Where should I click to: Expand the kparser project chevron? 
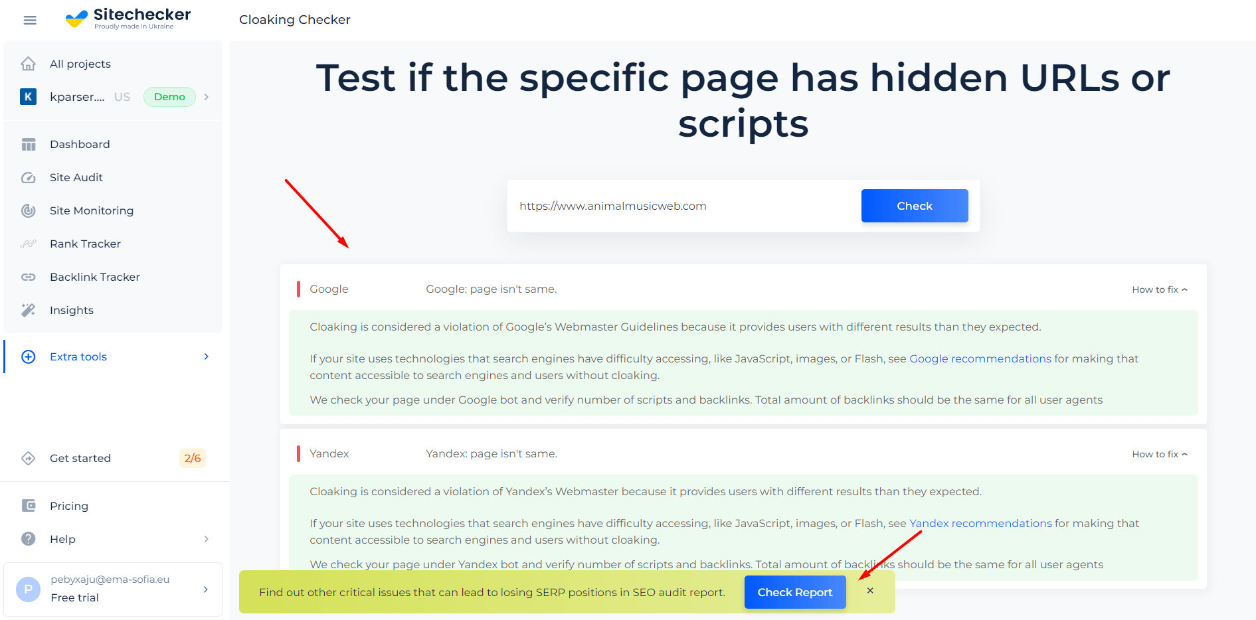click(x=207, y=97)
